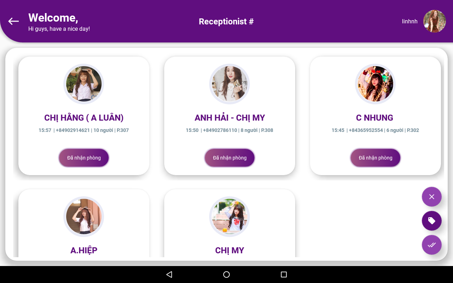Open linhnh profile avatar in header
The height and width of the screenshot is (283, 453).
coord(435,21)
